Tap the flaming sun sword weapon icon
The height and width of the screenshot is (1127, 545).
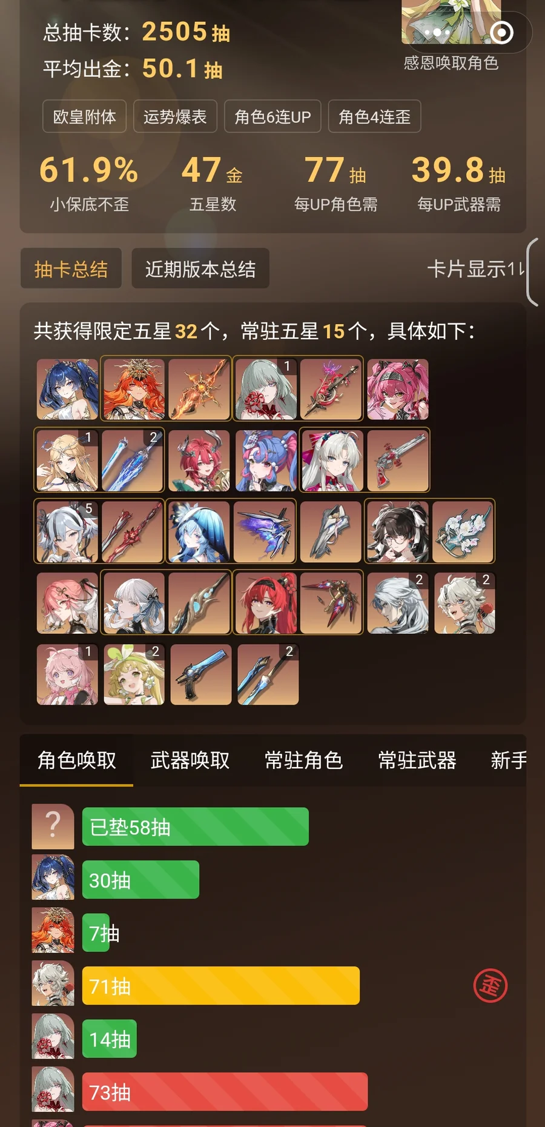(199, 389)
